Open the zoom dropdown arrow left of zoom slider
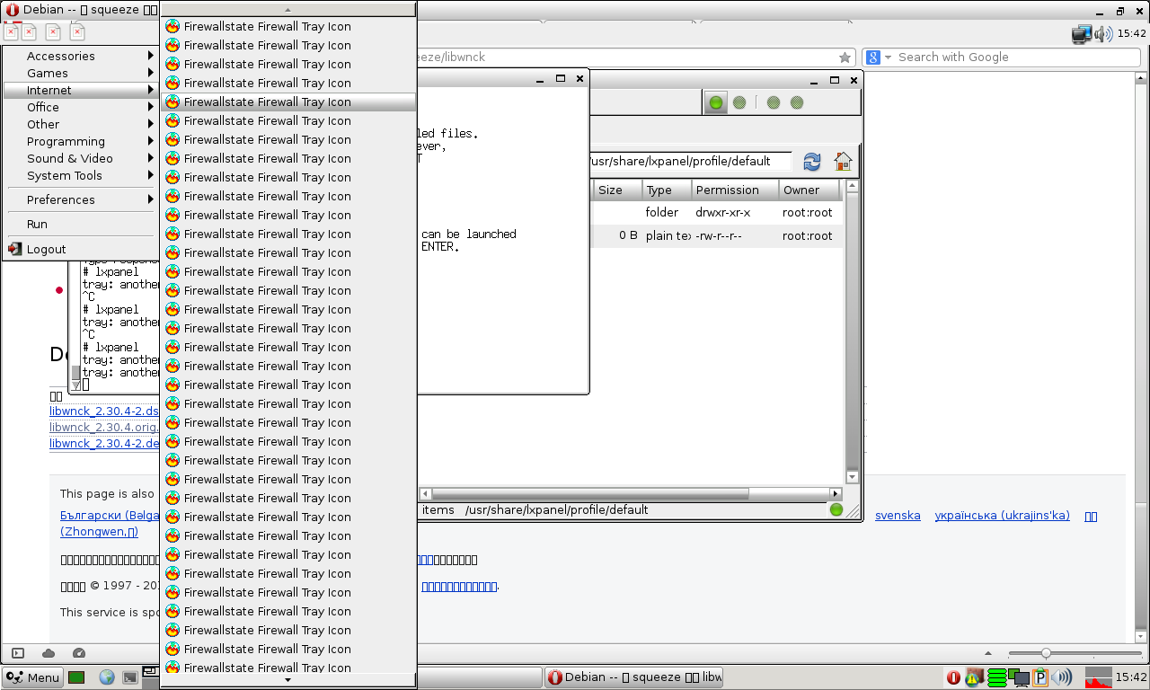Screen dimensions: 1150x690 click(989, 653)
